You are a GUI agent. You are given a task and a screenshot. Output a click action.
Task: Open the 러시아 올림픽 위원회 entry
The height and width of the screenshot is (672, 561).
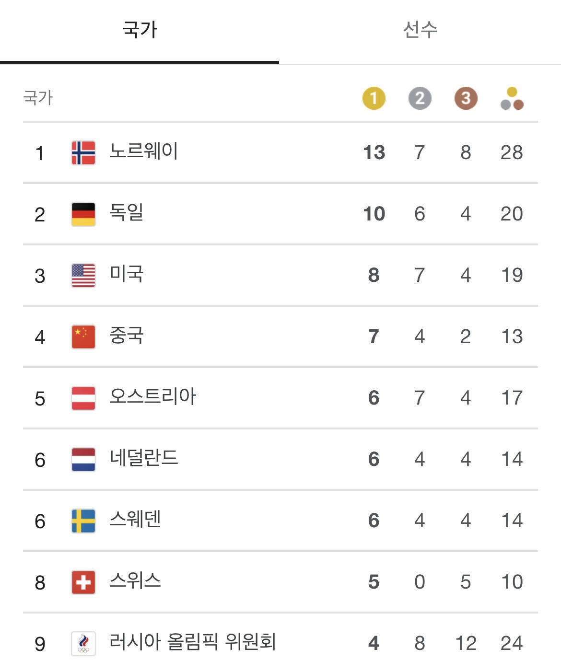pos(193,642)
